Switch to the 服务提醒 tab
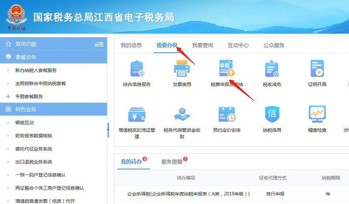 (172, 162)
